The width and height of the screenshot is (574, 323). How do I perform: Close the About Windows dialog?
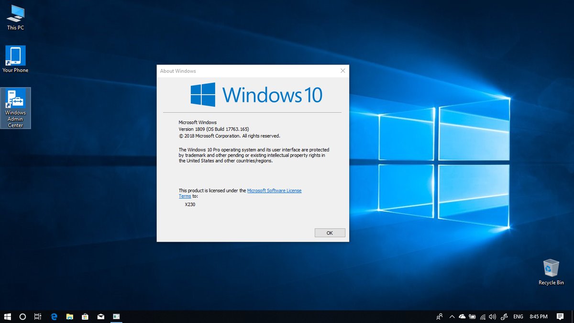pos(342,71)
